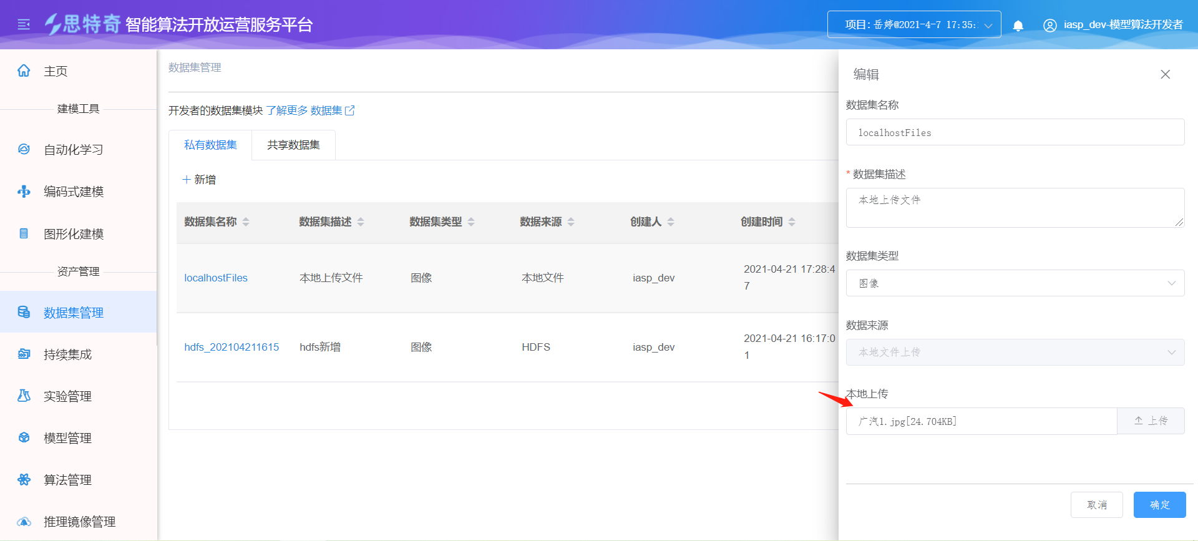Click the HDFS source cell
This screenshot has height=541, width=1198.
536,347
